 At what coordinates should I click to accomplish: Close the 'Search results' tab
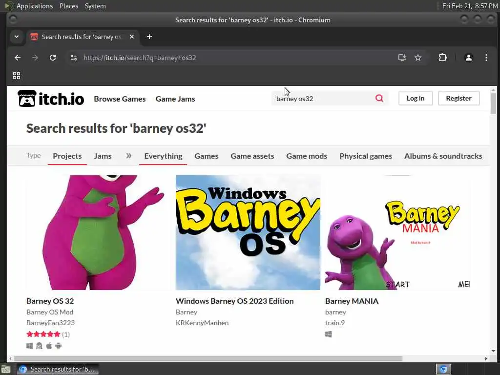pos(132,37)
